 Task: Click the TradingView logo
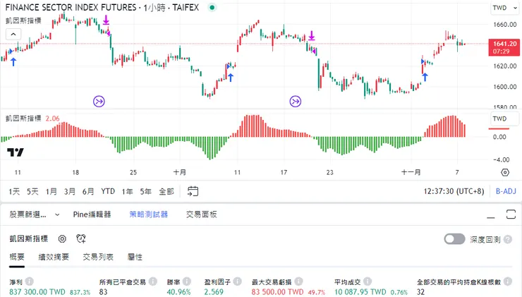[16, 152]
